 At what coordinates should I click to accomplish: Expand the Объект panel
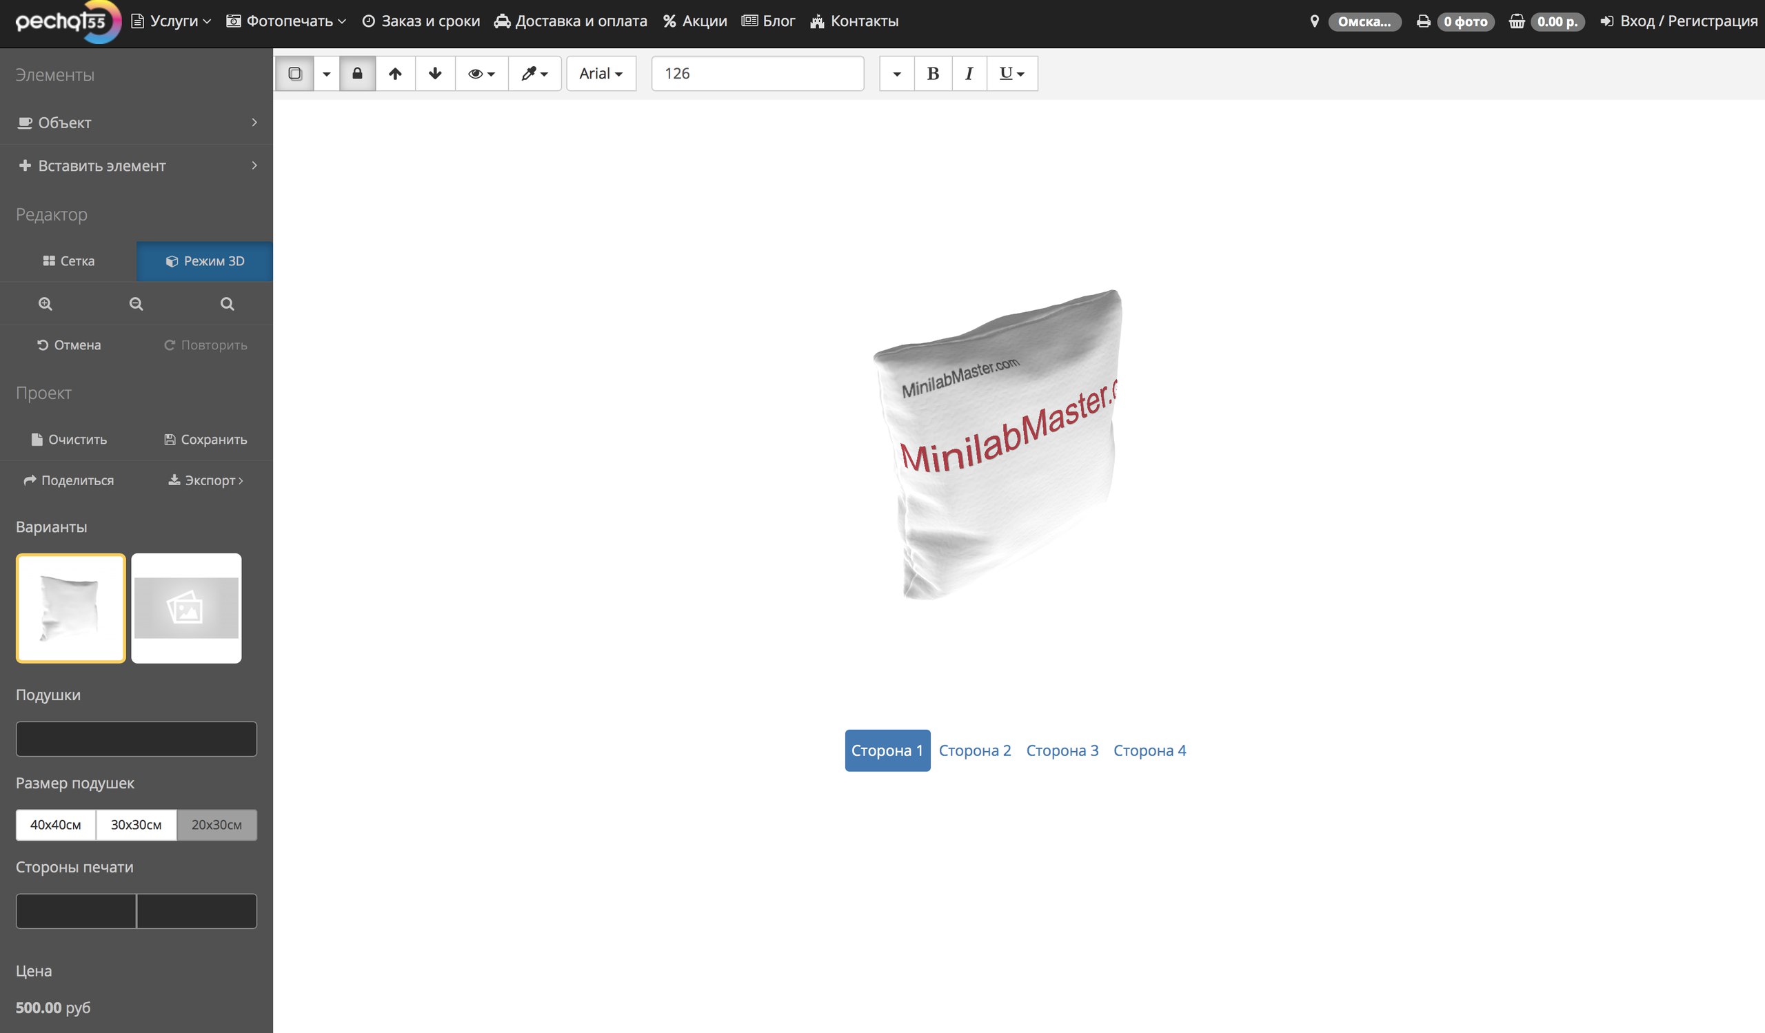[137, 123]
